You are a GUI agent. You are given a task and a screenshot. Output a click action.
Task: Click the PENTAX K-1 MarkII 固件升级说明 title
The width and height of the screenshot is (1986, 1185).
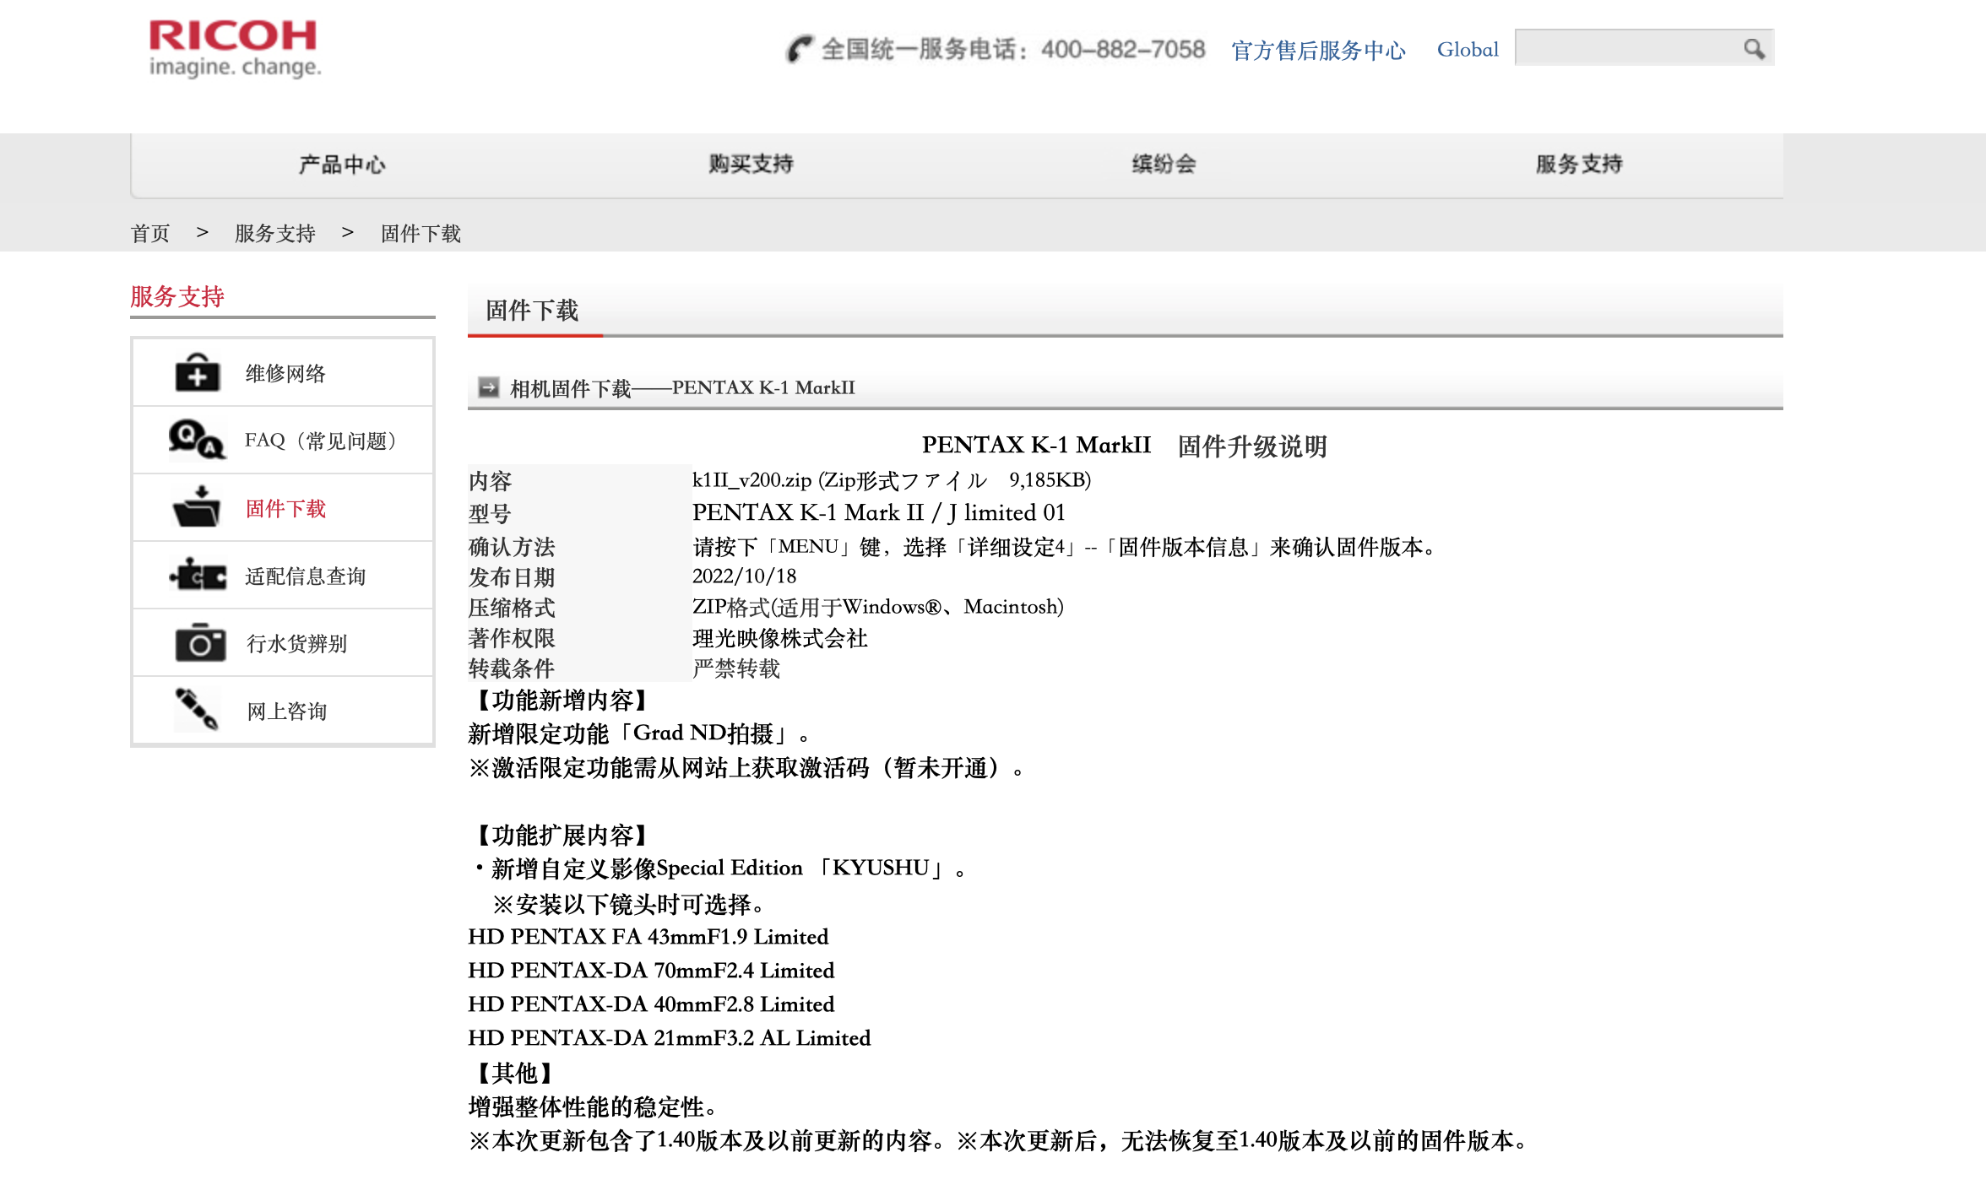(x=1125, y=446)
